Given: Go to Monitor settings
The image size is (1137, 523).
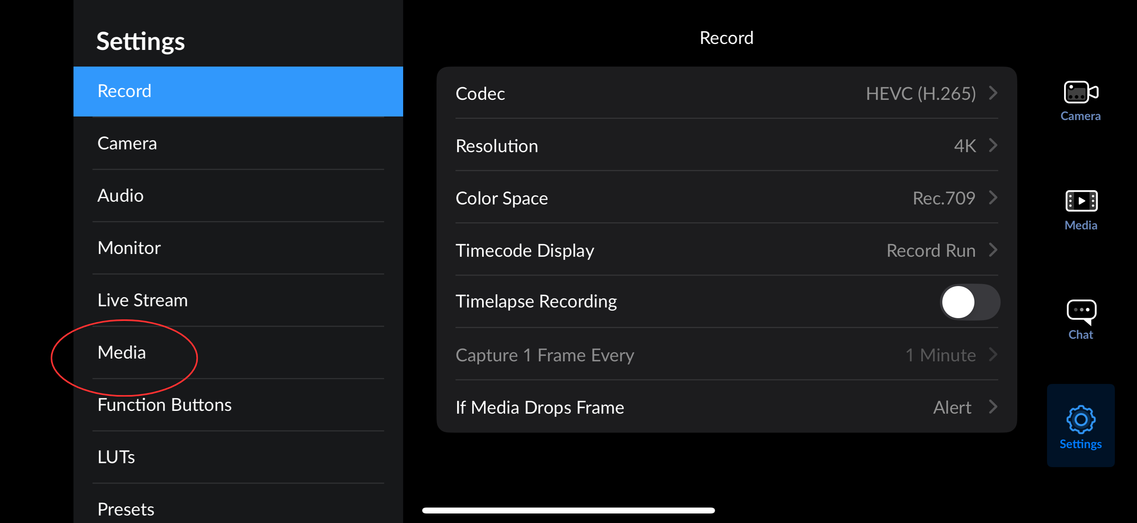Looking at the screenshot, I should point(238,248).
